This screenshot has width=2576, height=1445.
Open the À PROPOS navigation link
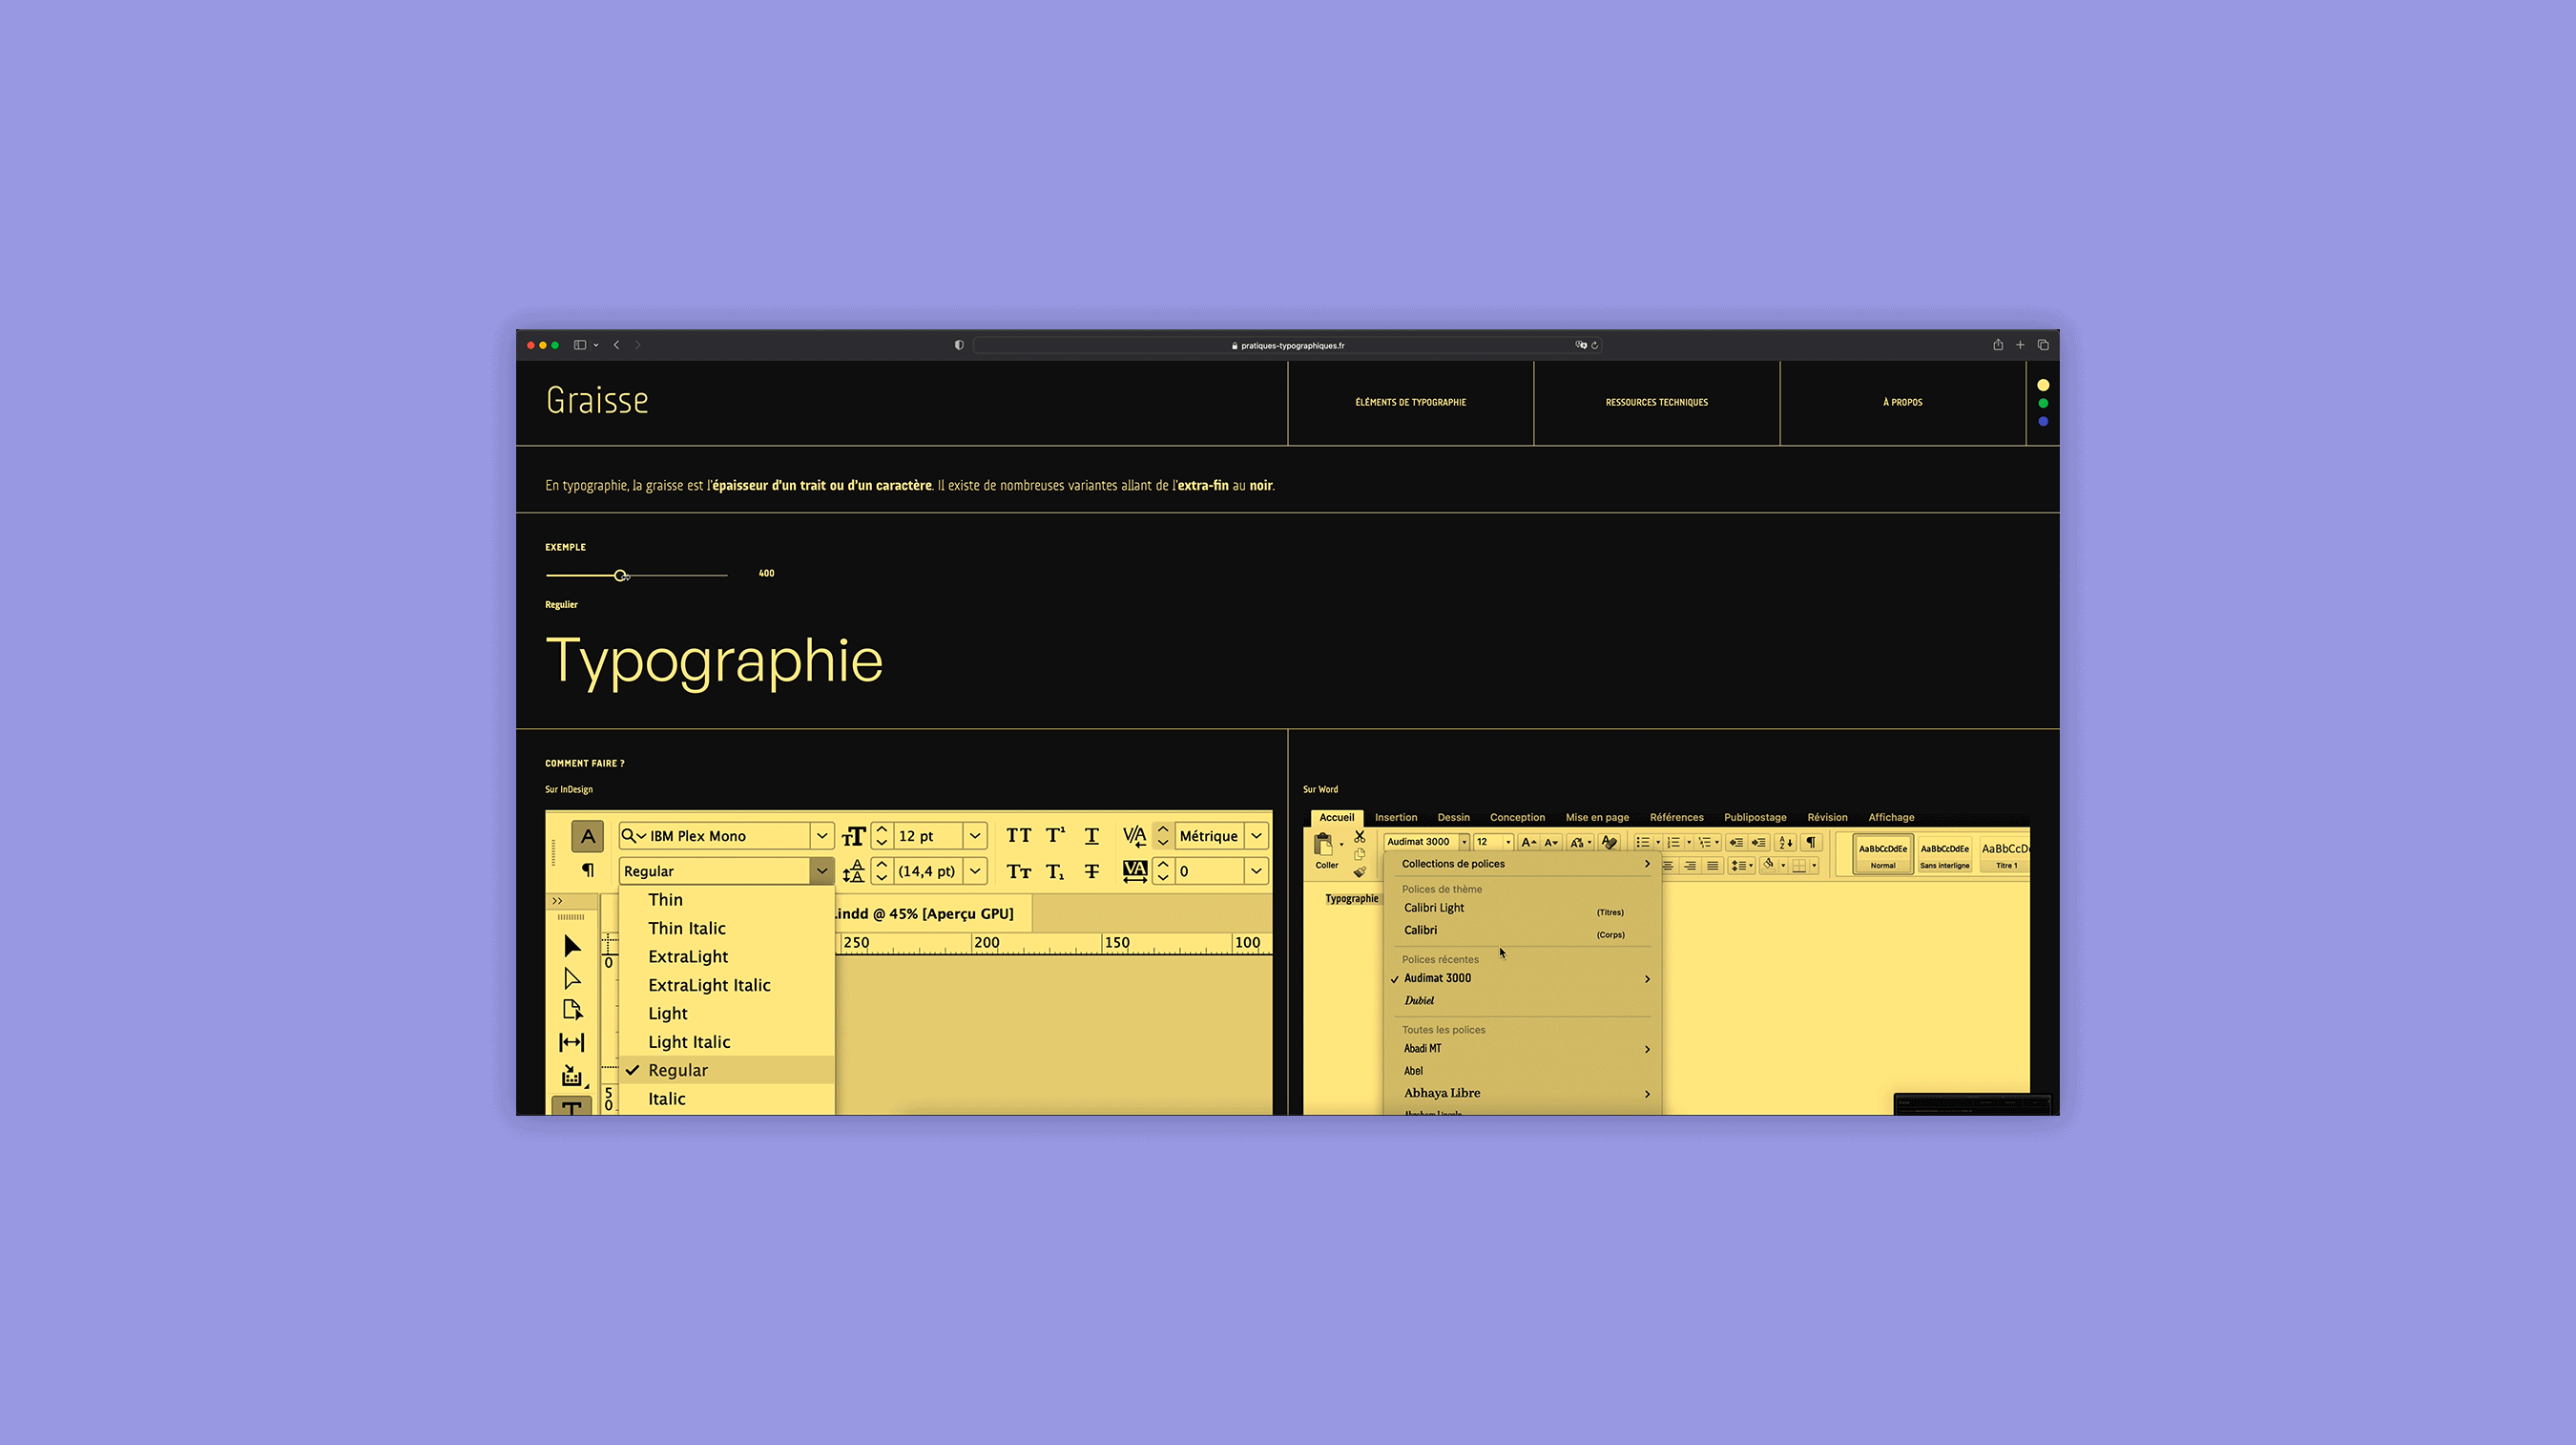click(1903, 402)
